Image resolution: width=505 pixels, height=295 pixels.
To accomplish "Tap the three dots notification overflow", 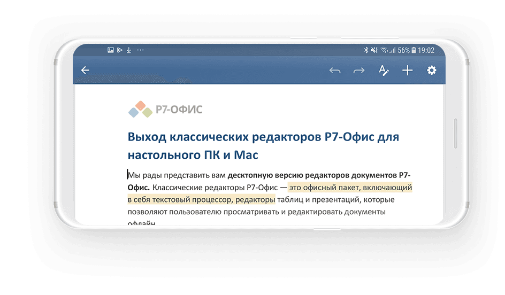I will [x=140, y=50].
